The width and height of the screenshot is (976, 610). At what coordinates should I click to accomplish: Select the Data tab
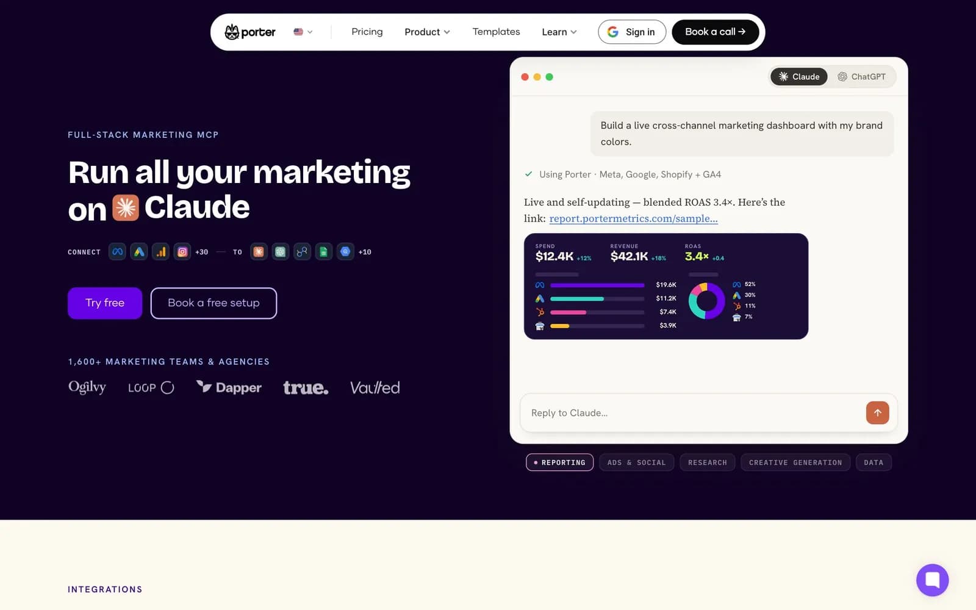(874, 462)
